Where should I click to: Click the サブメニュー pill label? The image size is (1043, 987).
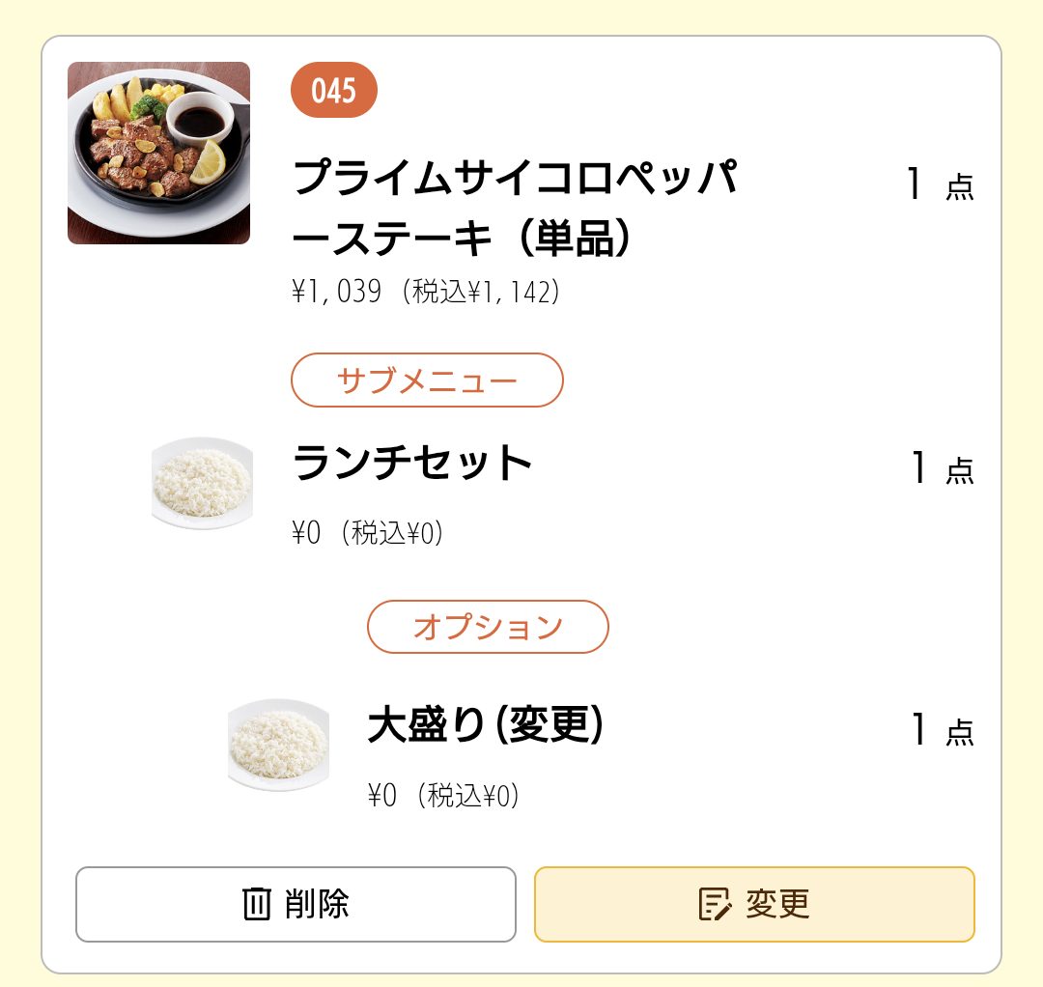427,381
